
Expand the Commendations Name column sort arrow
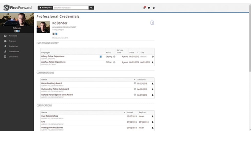click(x=135, y=80)
